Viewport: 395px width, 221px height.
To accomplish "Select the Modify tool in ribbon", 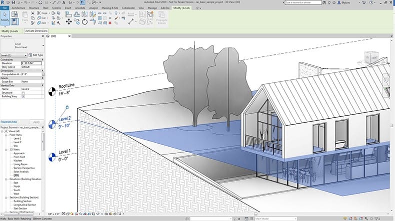I will (x=6, y=17).
